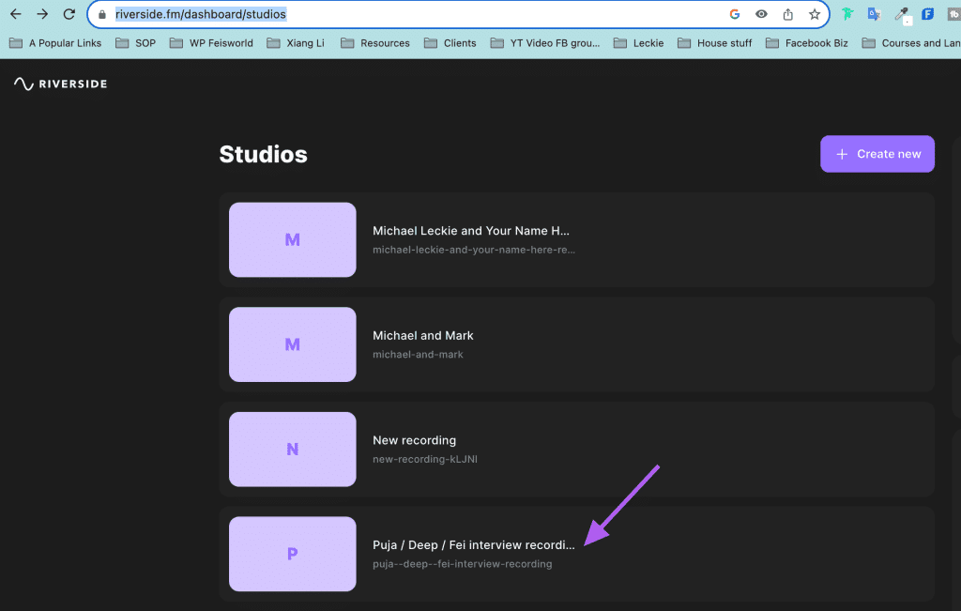Open the Michael and Mark studio
Screen dimensions: 961x611
pos(577,344)
